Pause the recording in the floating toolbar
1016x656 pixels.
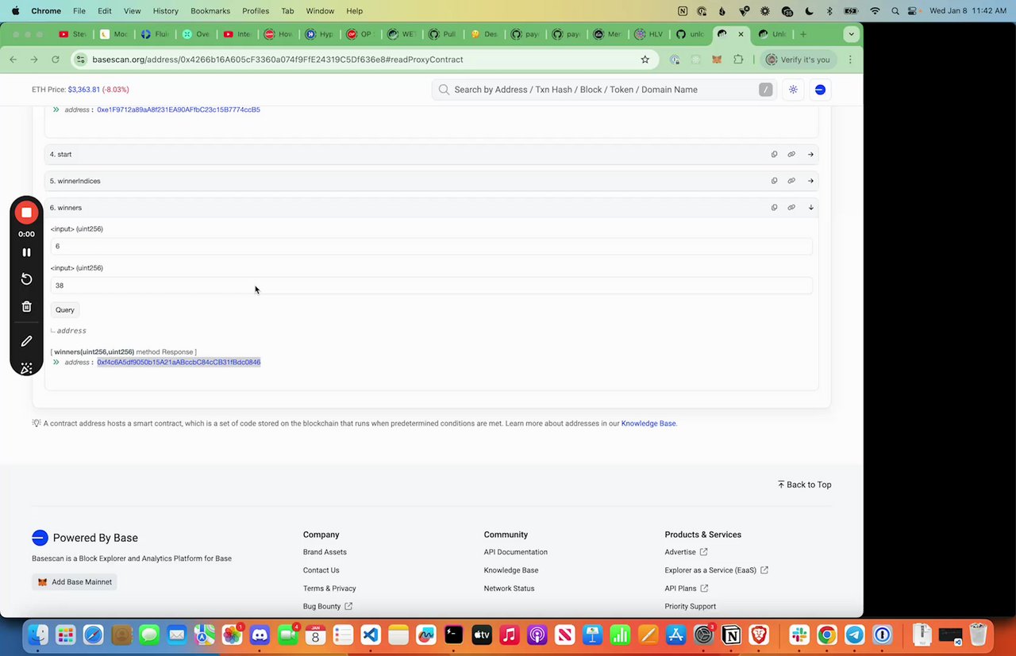click(x=26, y=252)
